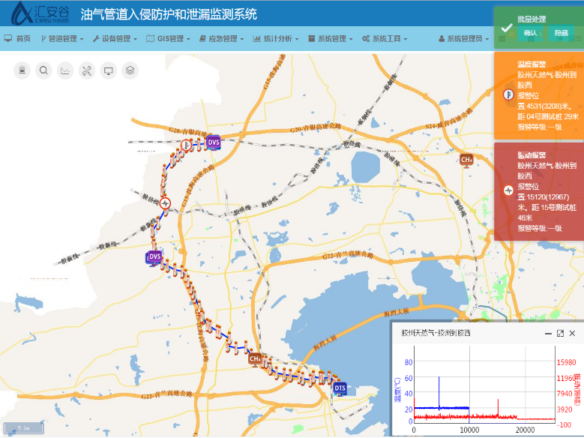
Task: Click the alarm siren icon on map toolbar
Action: pos(22,70)
